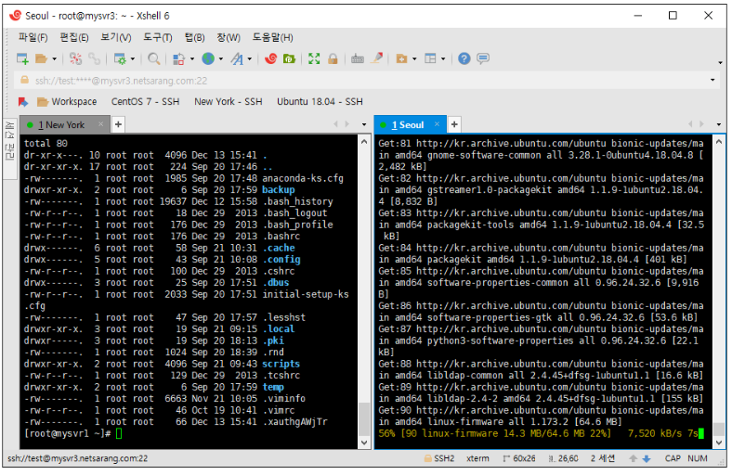The width and height of the screenshot is (732, 475).
Task: Click the ssh address bar field
Action: click(x=367, y=81)
